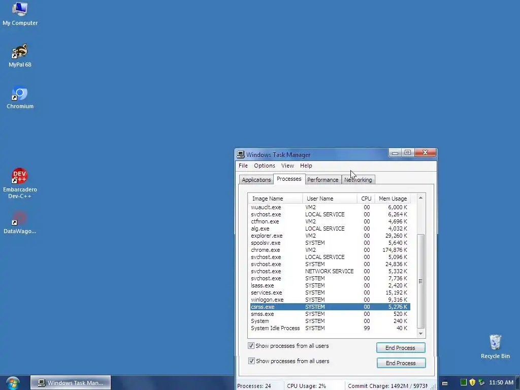520x390 pixels.
Task: Select the Recycle Bin desktop icon
Action: [495, 347]
